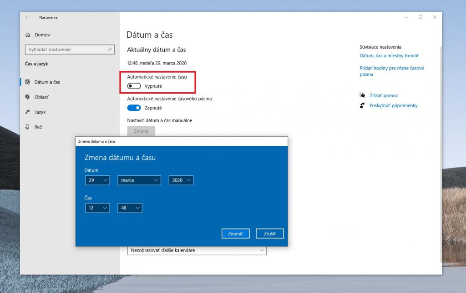This screenshot has height=293, width=466.
Task: Click the Oblasť globe icon
Action: coord(27,97)
